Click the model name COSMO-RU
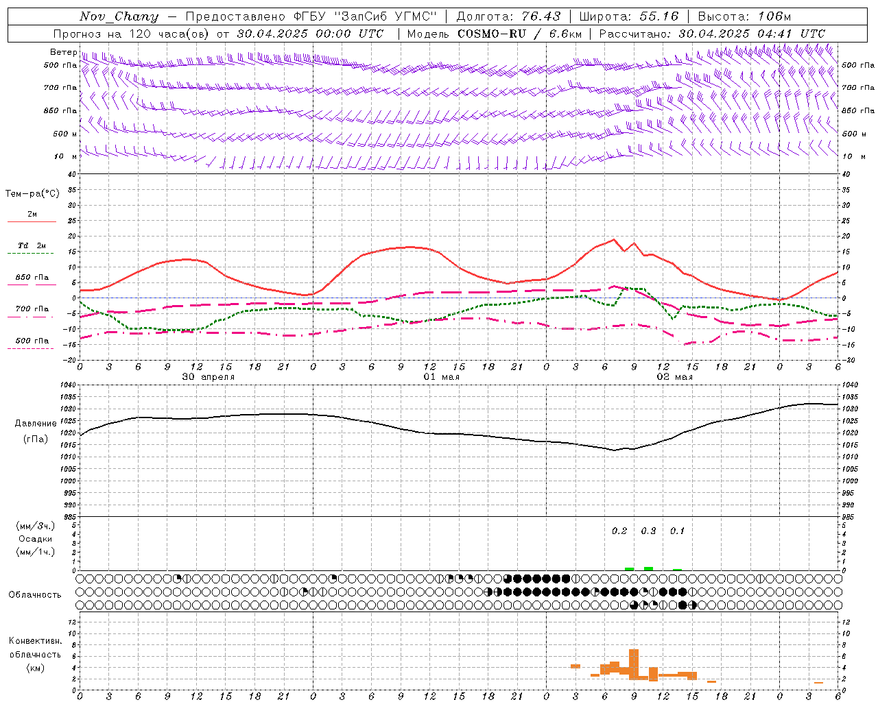 click(x=492, y=34)
